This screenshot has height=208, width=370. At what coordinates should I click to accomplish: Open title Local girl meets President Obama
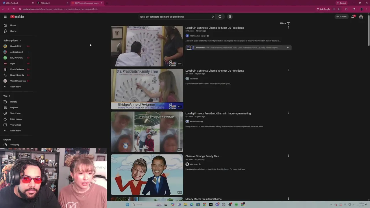pos(218,114)
